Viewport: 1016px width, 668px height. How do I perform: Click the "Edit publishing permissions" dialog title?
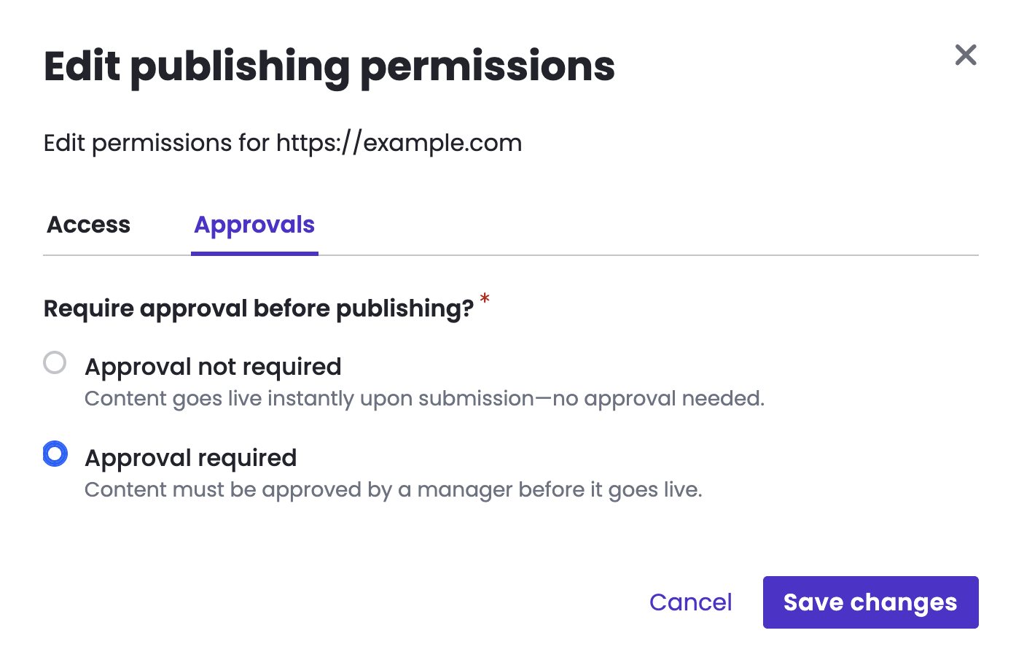pos(329,66)
